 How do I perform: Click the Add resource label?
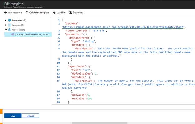(15, 12)
